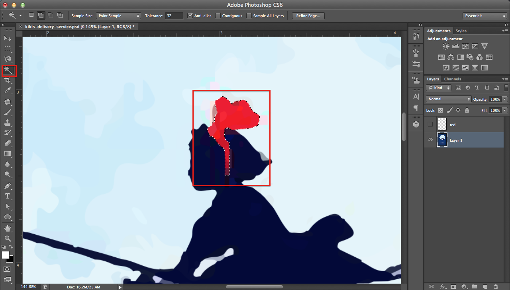The height and width of the screenshot is (290, 510).
Task: Select the History Brush tool
Action: pyautogui.click(x=8, y=133)
